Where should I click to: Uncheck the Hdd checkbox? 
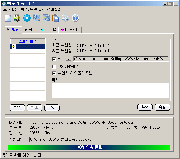click(54, 59)
